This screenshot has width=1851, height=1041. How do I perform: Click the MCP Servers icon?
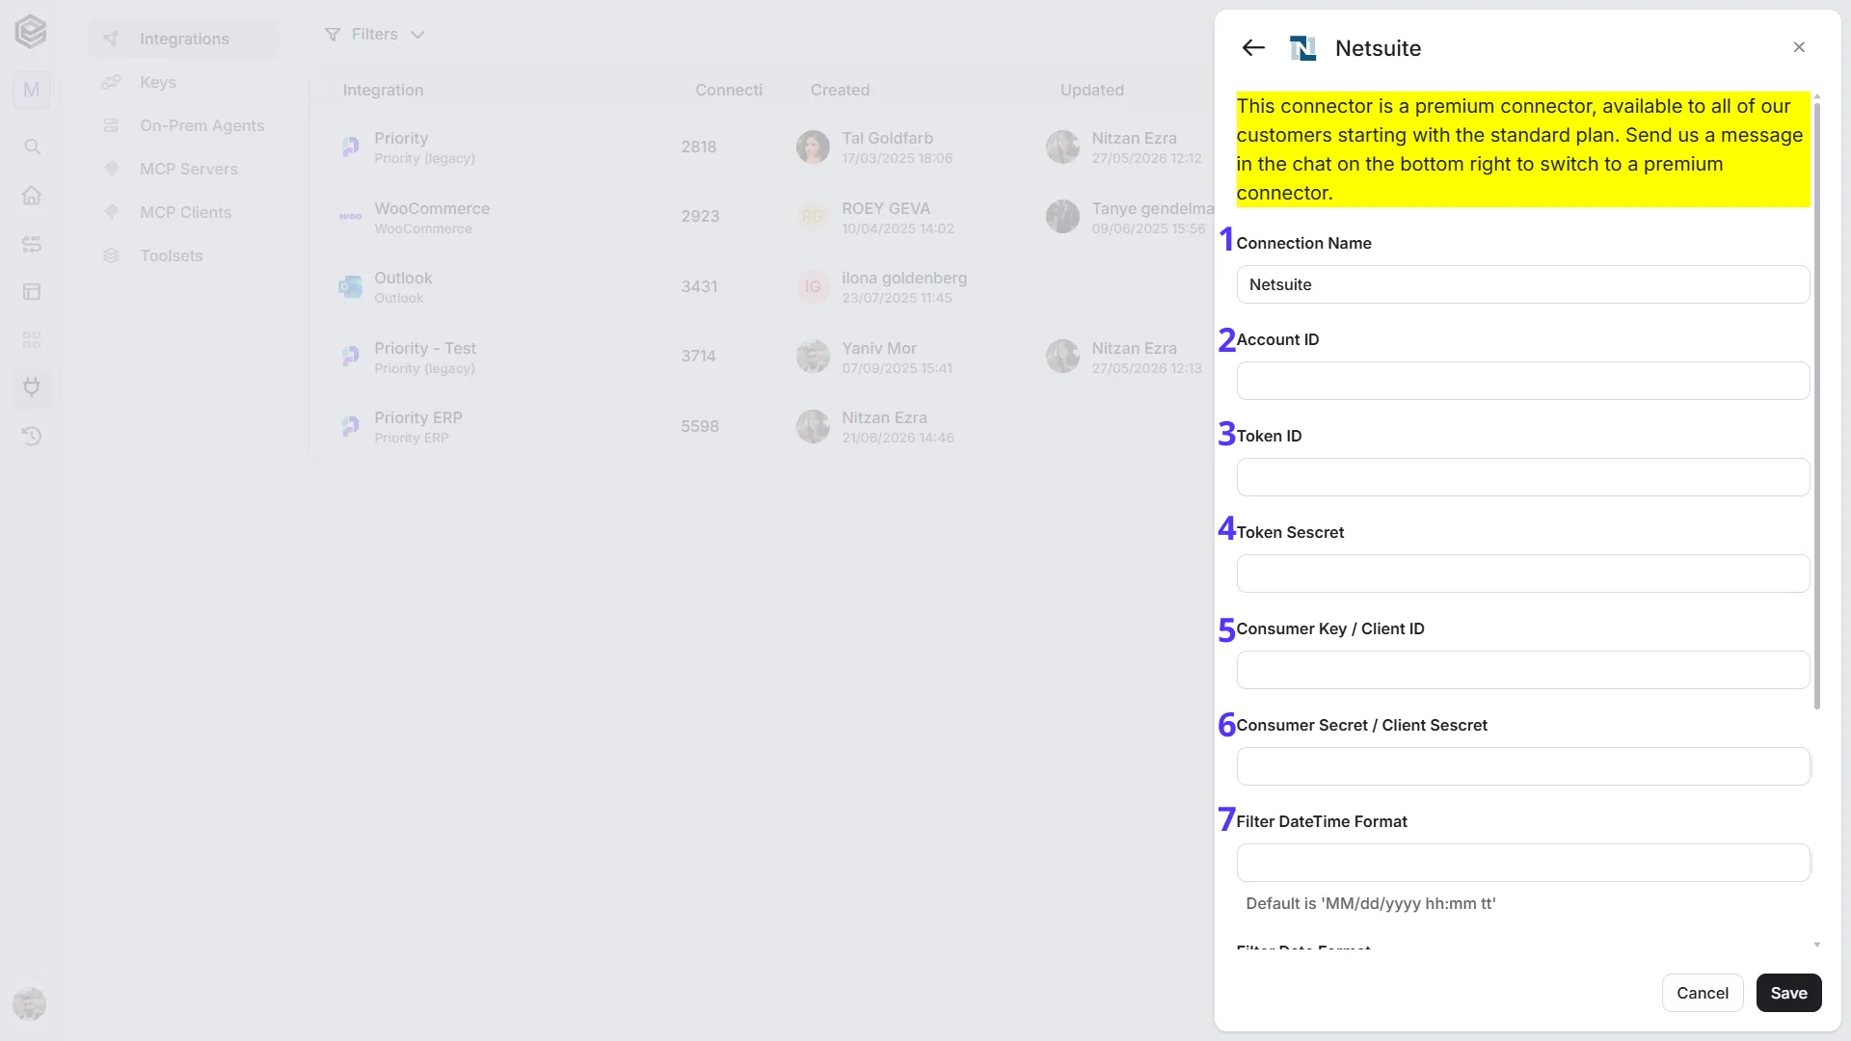[112, 169]
